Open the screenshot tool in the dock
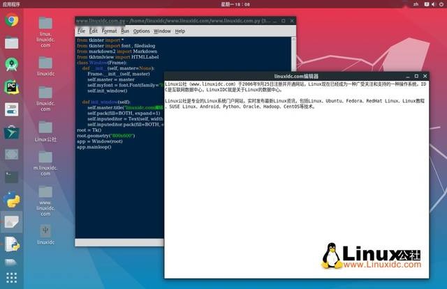Image resolution: width=447 pixels, height=289 pixels. tap(11, 155)
